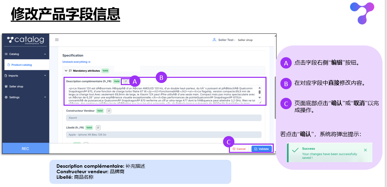Image resolution: width=387 pixels, height=187 pixels.
Task: Collapse the Mandatory attributes section chevron
Action: pyautogui.click(x=66, y=71)
